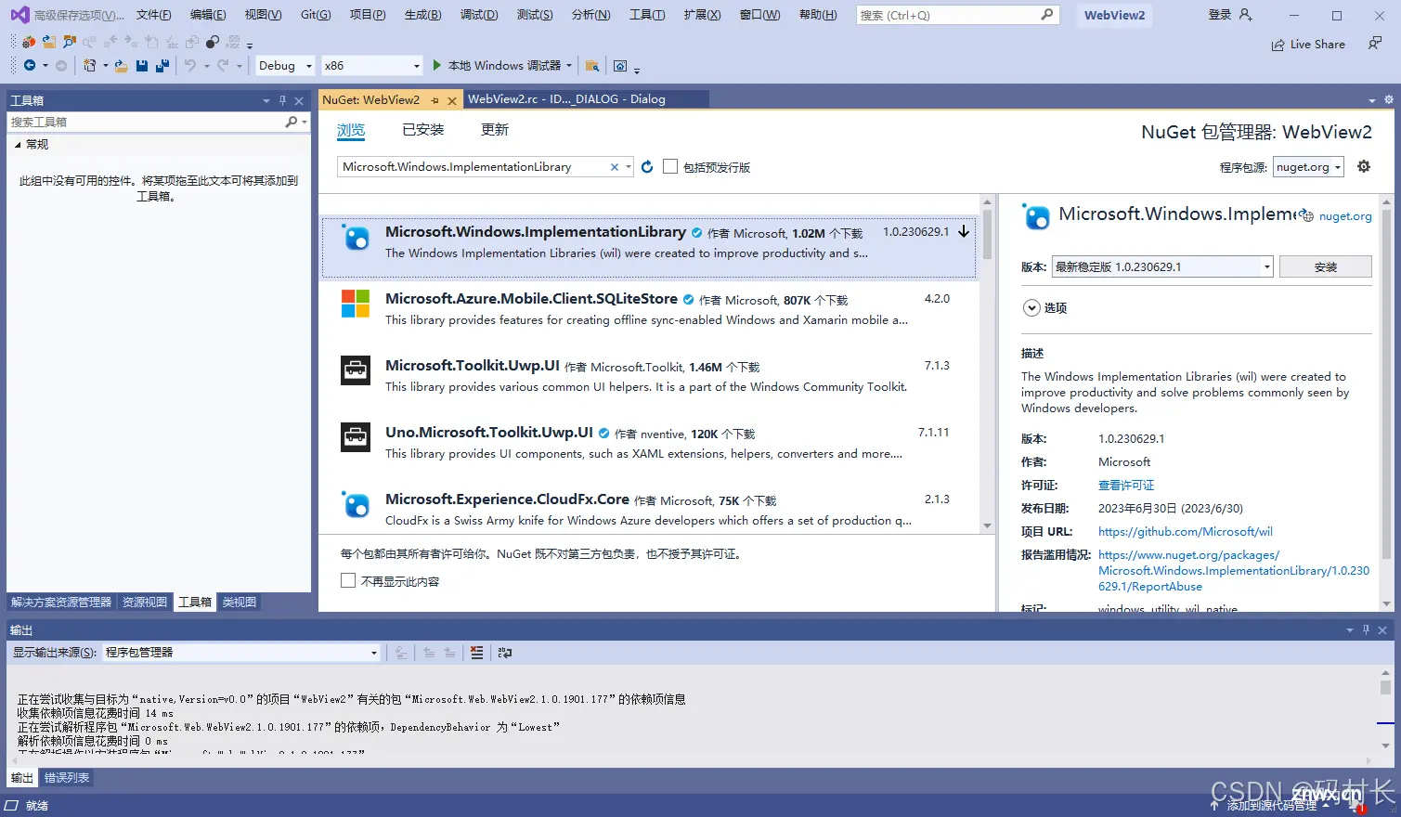Screen dimensions: 1401x817
Task: Open the Git(G) menu
Action: [x=316, y=15]
